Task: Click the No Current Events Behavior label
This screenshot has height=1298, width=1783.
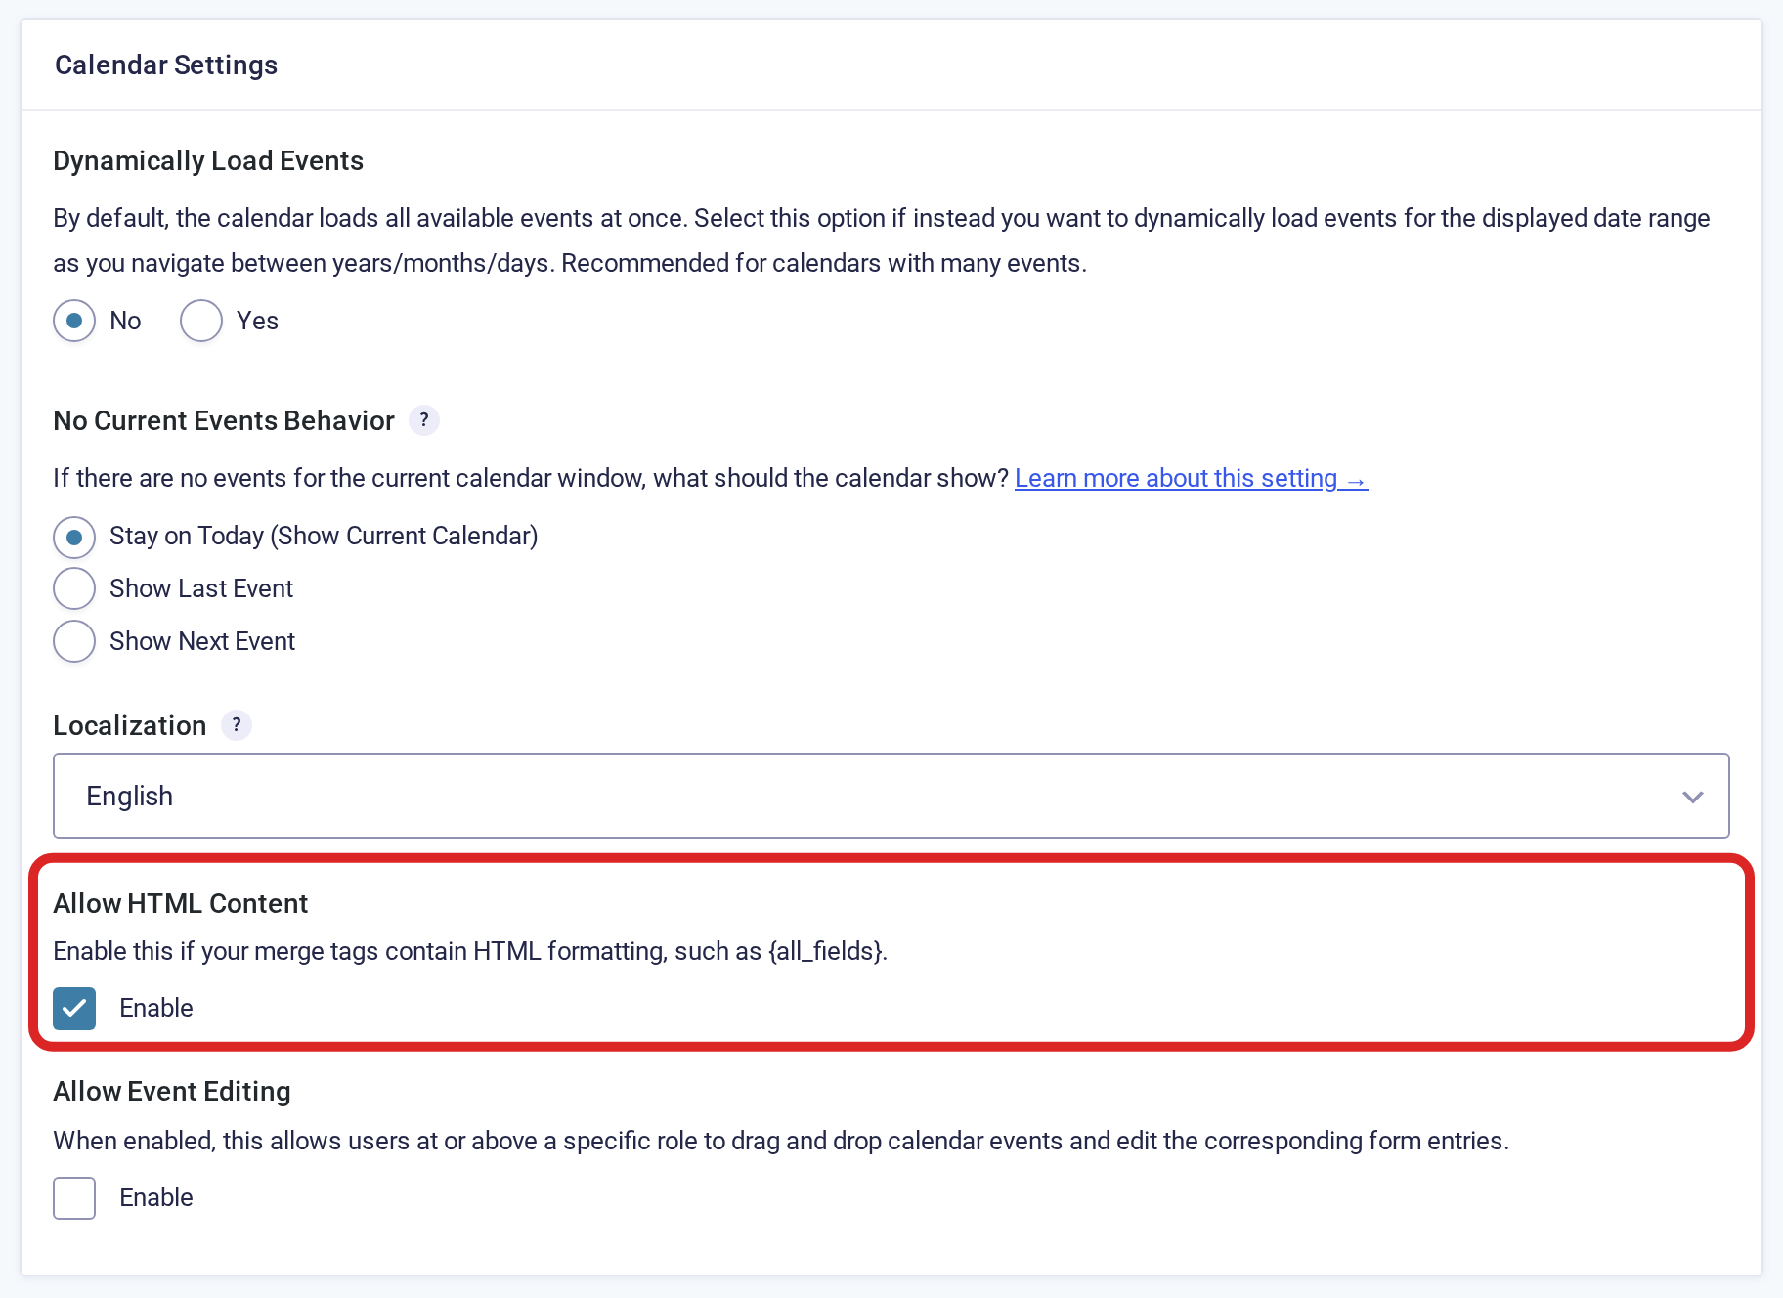Action: (x=224, y=420)
